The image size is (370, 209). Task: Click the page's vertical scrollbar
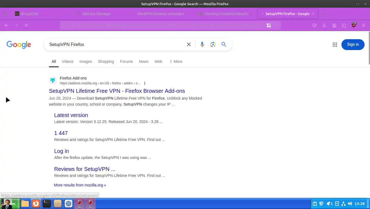click(369, 48)
